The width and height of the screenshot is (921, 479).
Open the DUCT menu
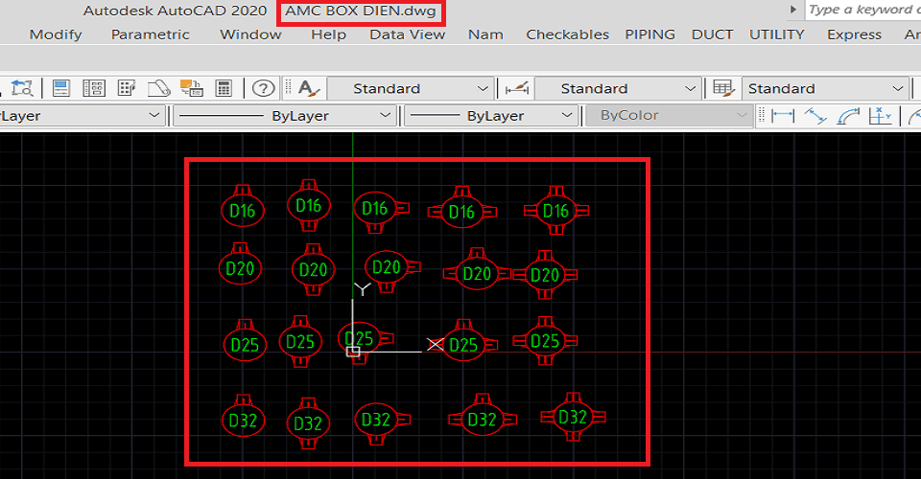click(712, 34)
